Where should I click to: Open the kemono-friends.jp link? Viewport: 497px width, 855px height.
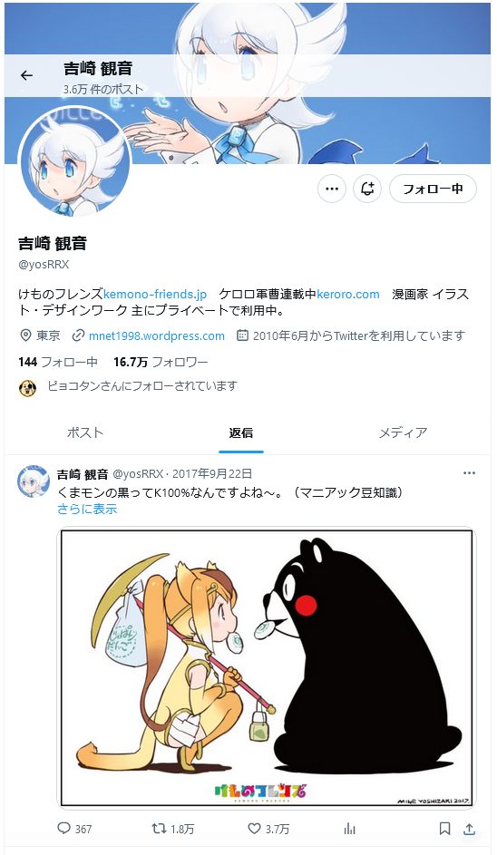tap(155, 295)
